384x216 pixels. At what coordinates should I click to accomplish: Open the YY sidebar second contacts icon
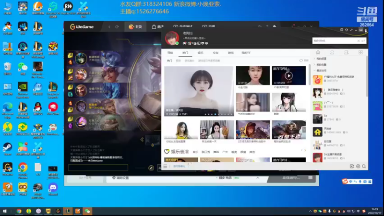coord(346,52)
